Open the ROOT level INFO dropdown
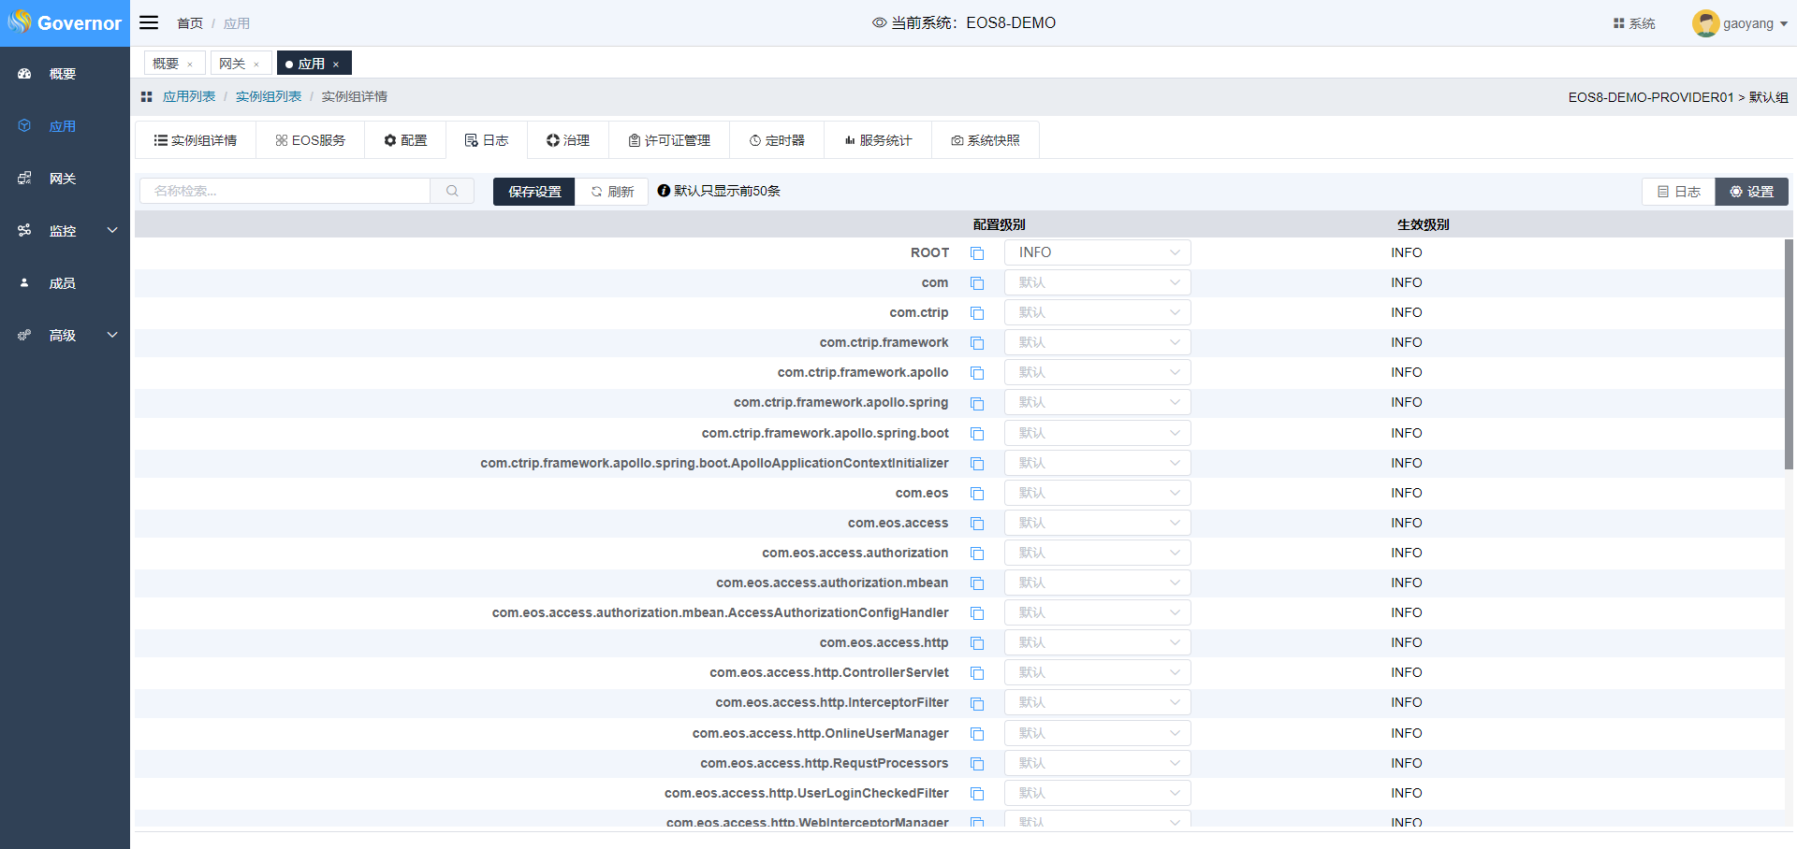 click(x=1097, y=252)
